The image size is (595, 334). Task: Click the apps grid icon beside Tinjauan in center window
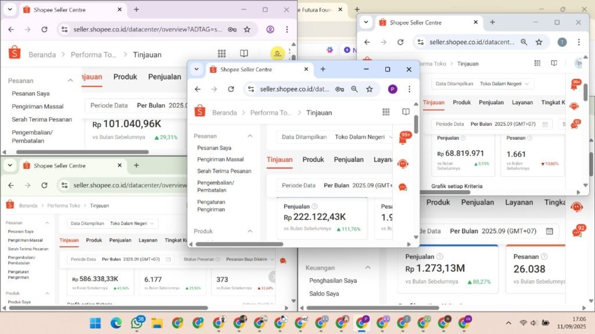point(386,112)
